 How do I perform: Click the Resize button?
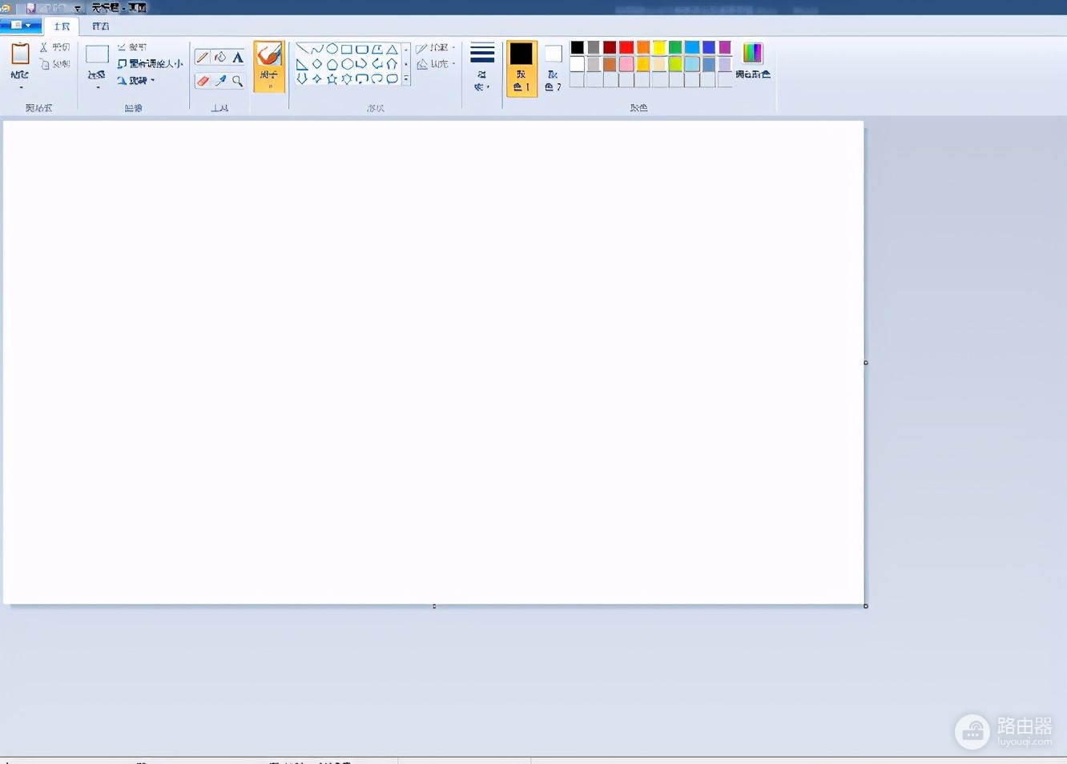[x=150, y=64]
